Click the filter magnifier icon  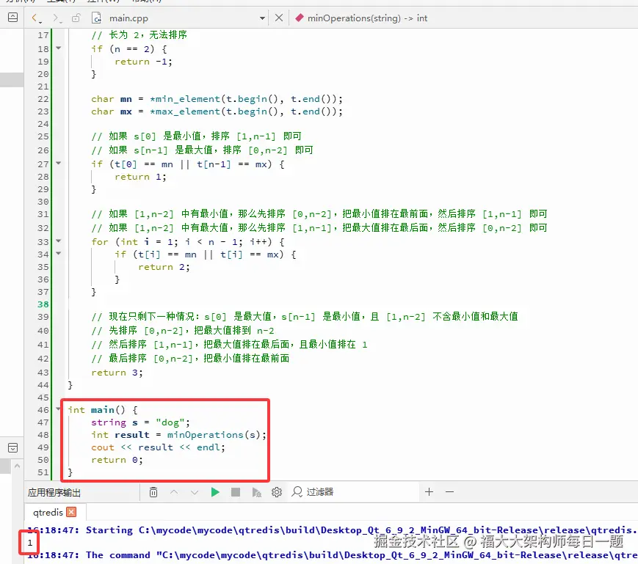[x=297, y=492]
